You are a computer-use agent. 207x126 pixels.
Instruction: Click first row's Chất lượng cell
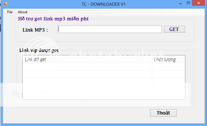168,67
